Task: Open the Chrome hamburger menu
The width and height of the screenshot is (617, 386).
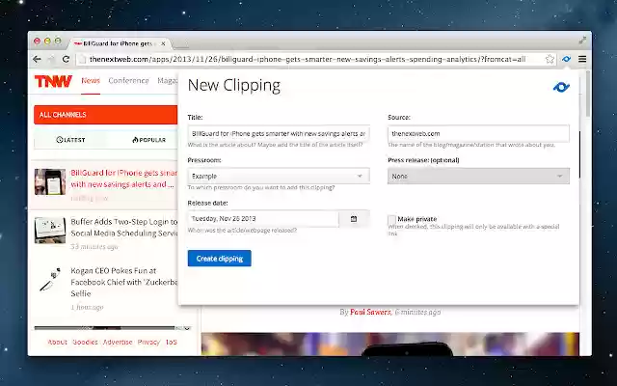Action: pos(582,59)
